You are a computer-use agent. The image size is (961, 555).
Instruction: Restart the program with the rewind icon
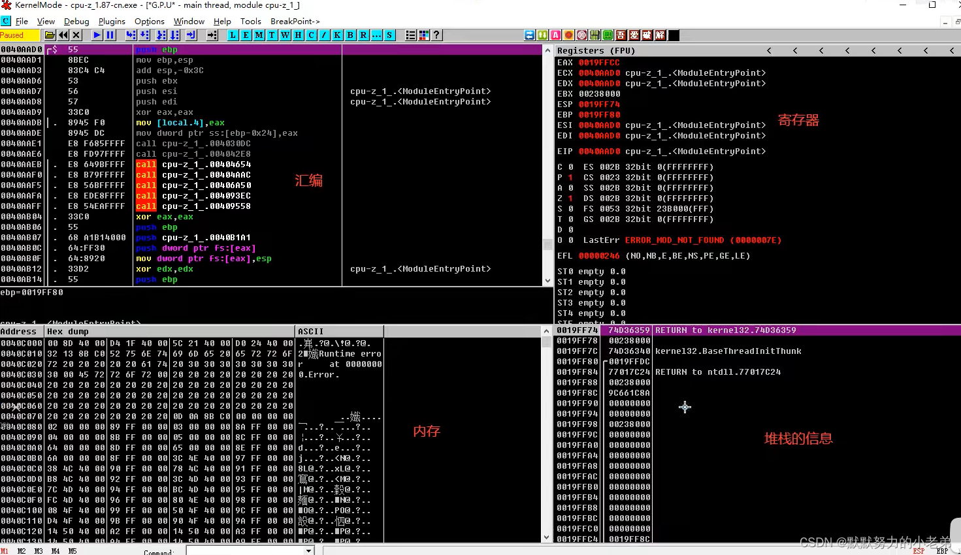click(63, 35)
